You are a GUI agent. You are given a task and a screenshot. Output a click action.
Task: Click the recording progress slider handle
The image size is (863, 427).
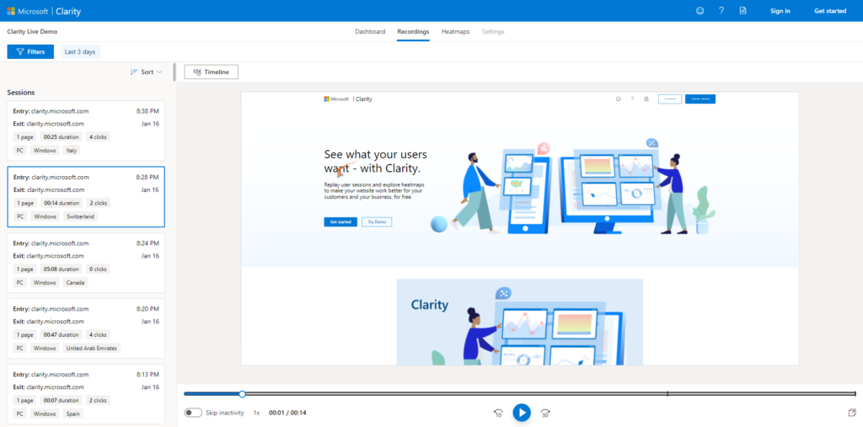click(242, 393)
